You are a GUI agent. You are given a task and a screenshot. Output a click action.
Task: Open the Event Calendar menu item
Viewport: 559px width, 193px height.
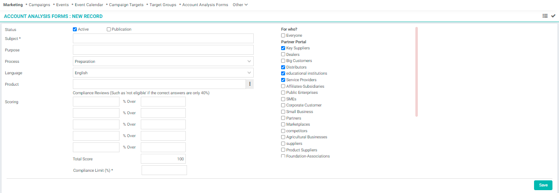point(89,5)
